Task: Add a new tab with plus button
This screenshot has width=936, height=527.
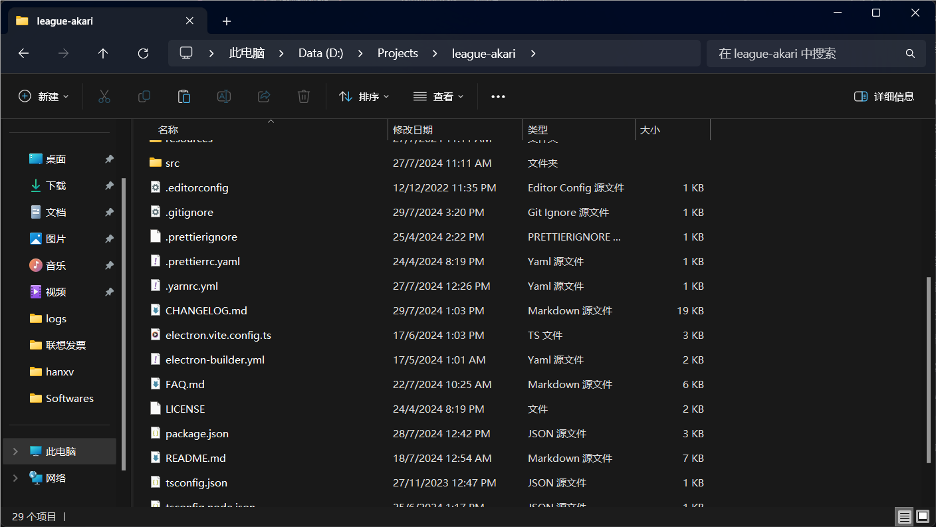Action: tap(227, 21)
